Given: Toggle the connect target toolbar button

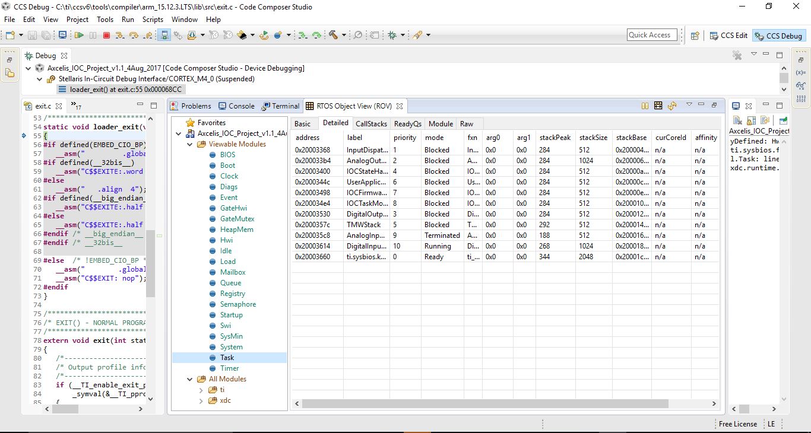Looking at the screenshot, I should (x=164, y=35).
